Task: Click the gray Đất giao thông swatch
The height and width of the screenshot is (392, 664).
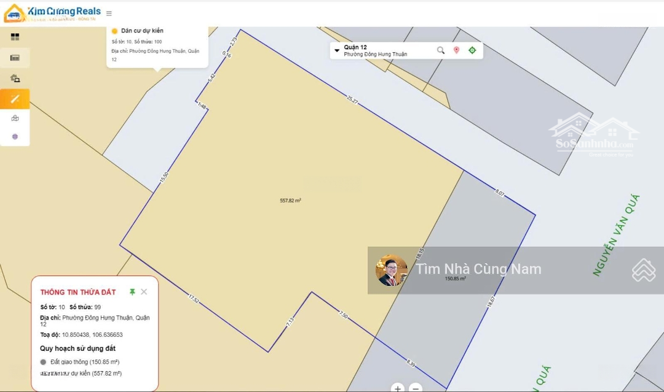Action: pos(43,362)
